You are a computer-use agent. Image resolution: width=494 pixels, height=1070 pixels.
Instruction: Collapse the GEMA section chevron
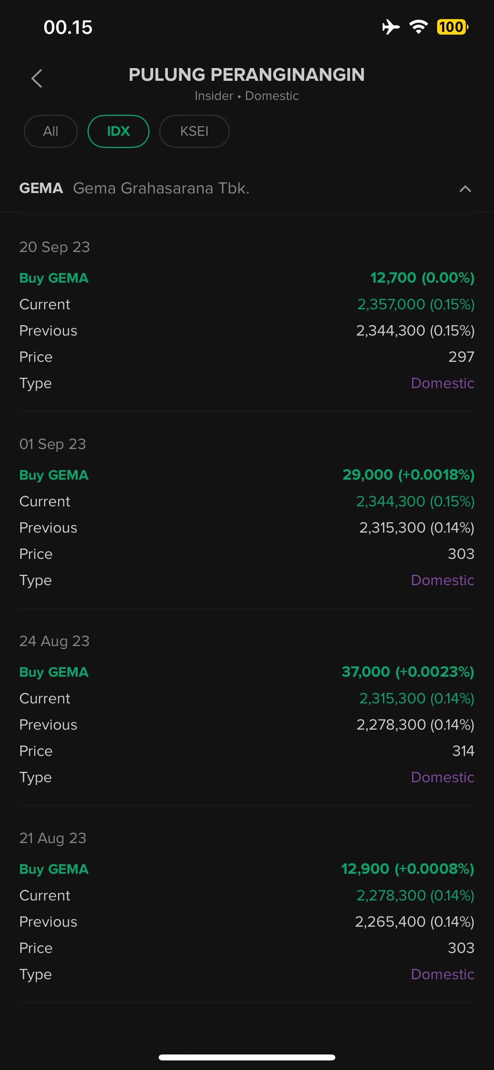(x=465, y=189)
